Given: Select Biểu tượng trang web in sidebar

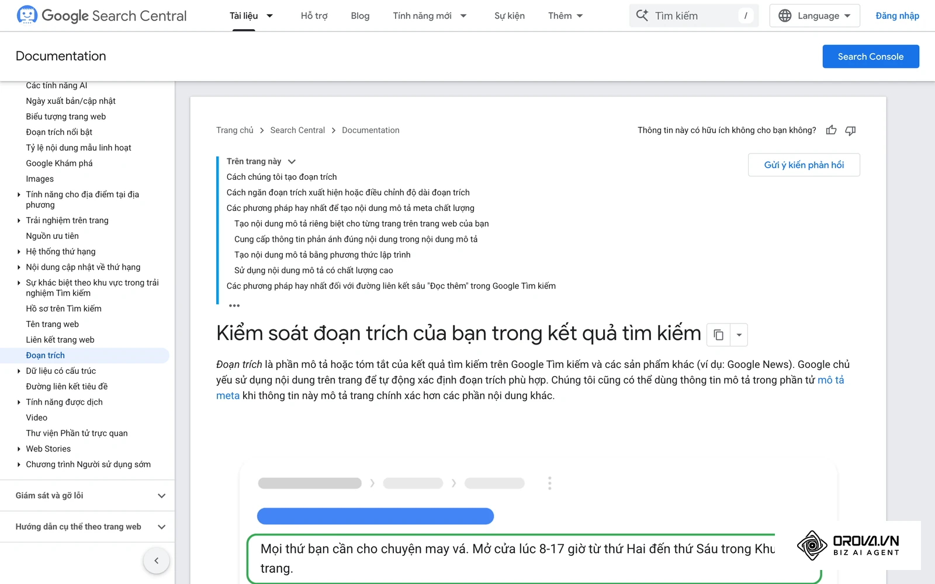Looking at the screenshot, I should pos(66,117).
